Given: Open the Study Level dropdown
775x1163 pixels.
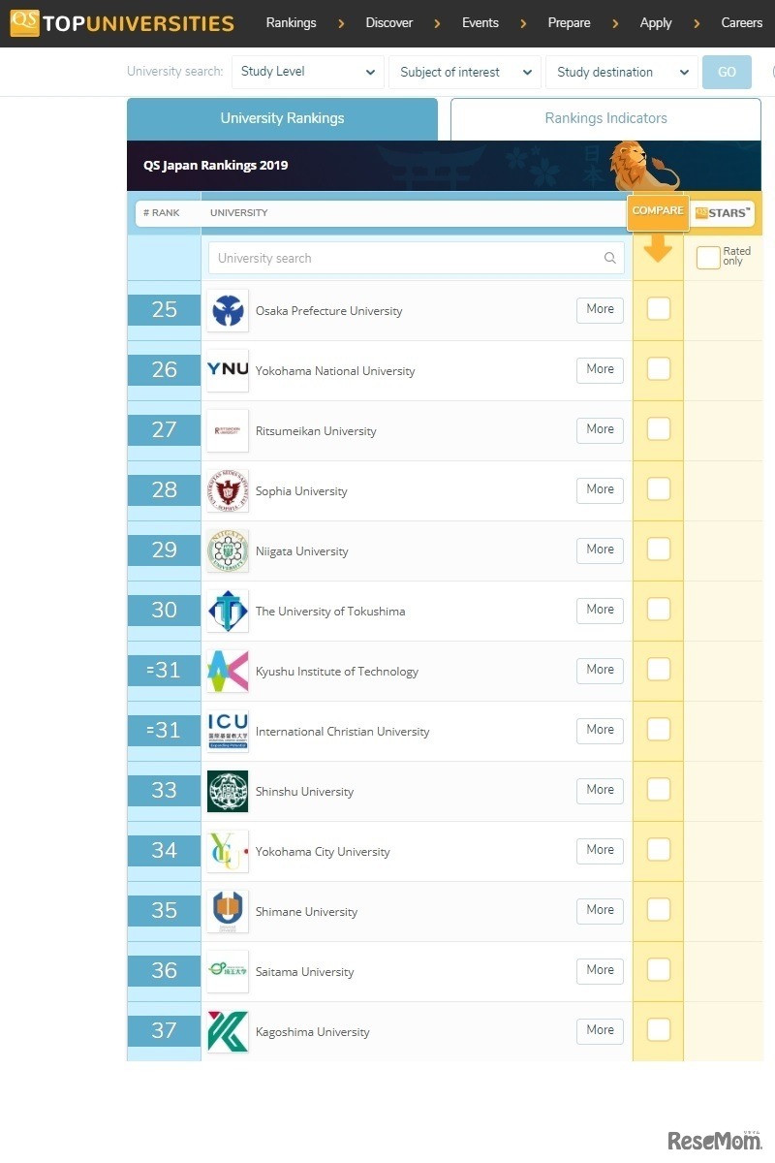Looking at the screenshot, I should (x=308, y=72).
